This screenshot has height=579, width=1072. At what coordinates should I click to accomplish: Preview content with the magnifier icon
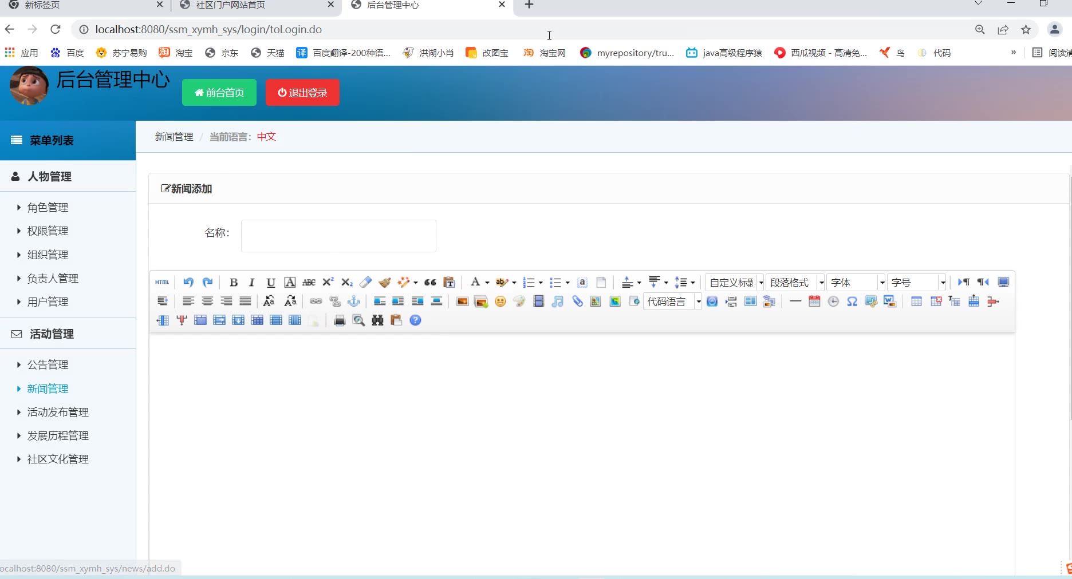pos(358,320)
